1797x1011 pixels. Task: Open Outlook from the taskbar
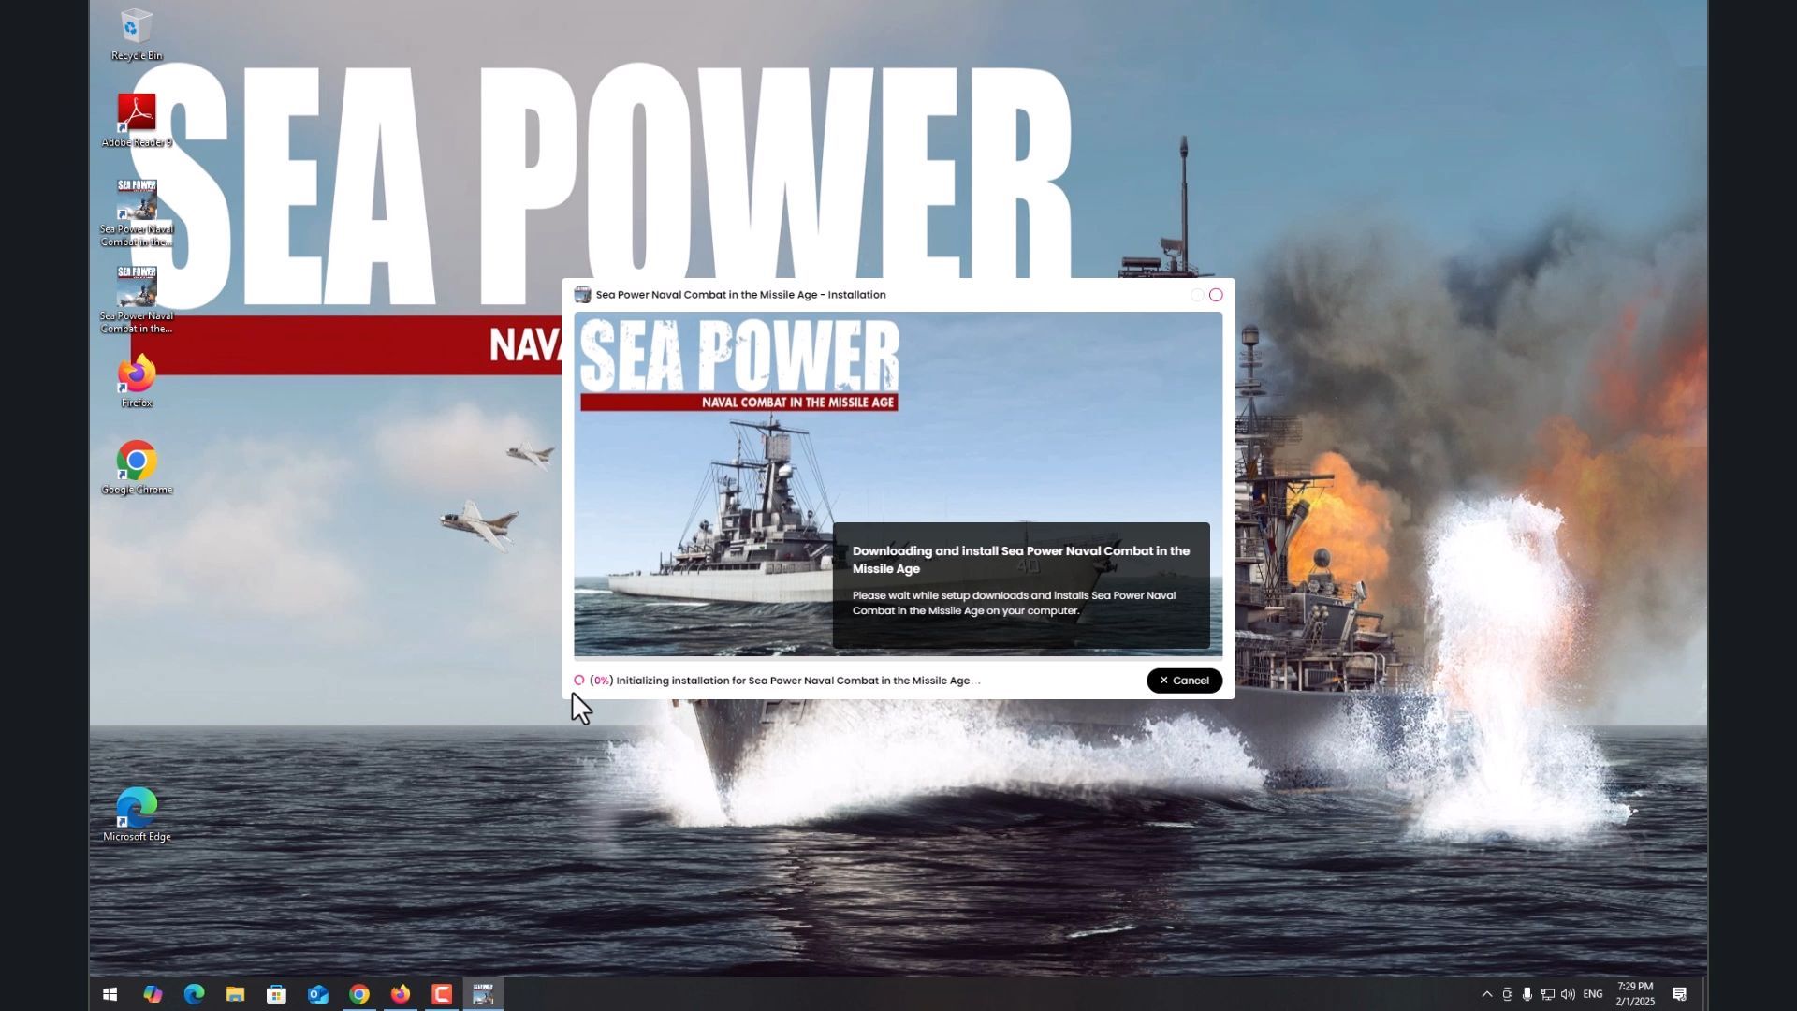tap(318, 994)
